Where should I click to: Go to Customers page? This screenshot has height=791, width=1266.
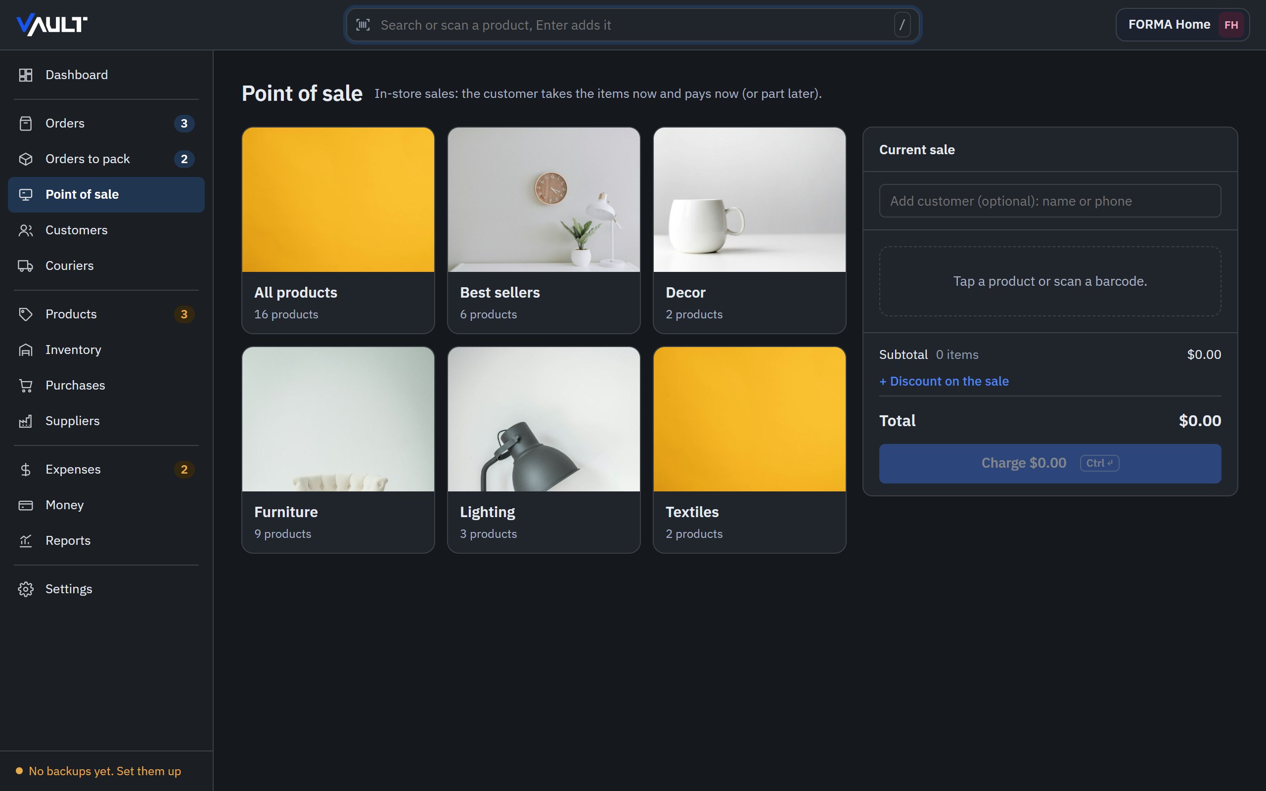106,230
